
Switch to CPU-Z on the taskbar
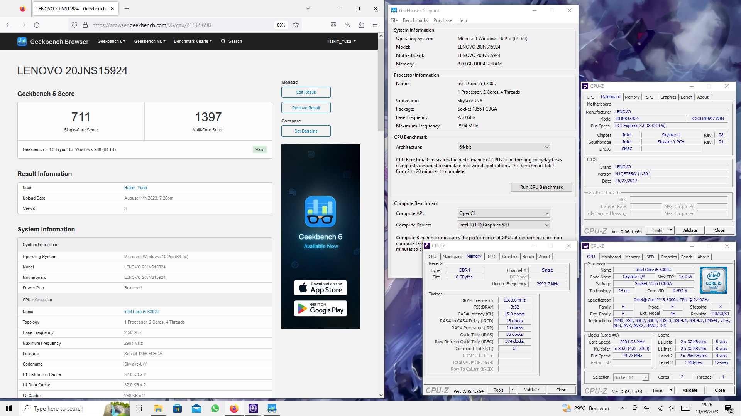point(253,408)
